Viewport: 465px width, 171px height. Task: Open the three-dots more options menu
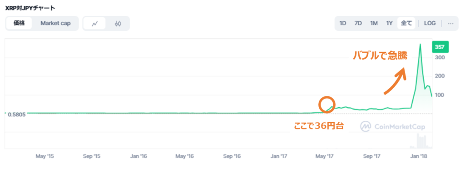coord(450,24)
